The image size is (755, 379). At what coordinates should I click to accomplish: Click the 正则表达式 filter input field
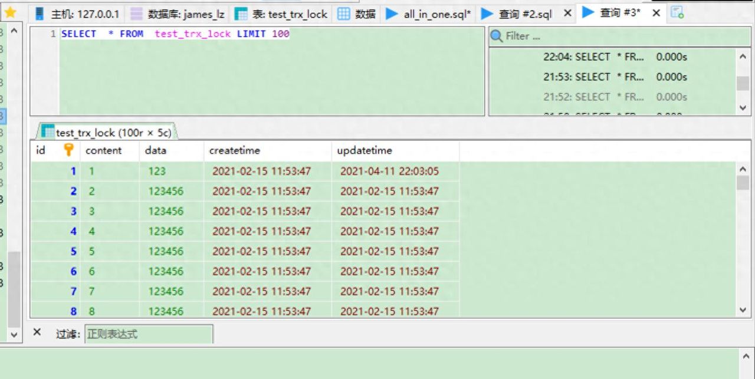[x=149, y=334]
